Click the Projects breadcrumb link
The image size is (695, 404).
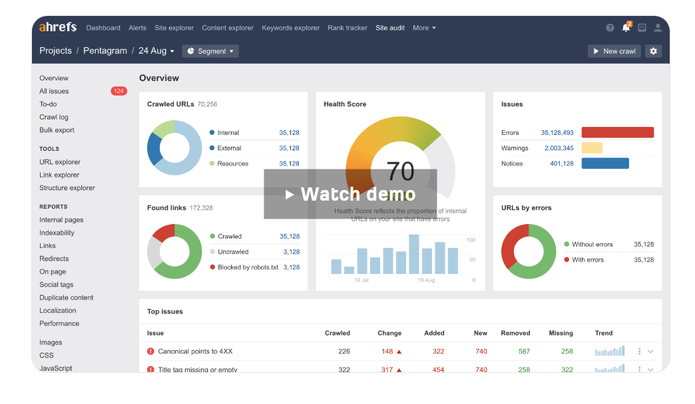pyautogui.click(x=55, y=51)
